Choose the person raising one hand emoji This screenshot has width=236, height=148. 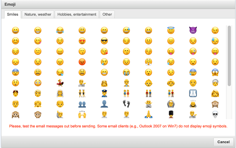pyautogui.click(x=60, y=114)
